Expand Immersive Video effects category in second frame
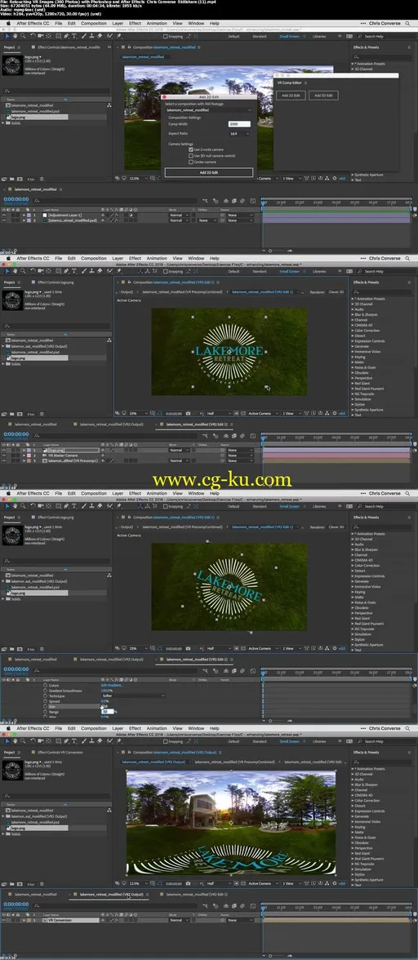Viewport: 418px width, 960px height. point(353,352)
